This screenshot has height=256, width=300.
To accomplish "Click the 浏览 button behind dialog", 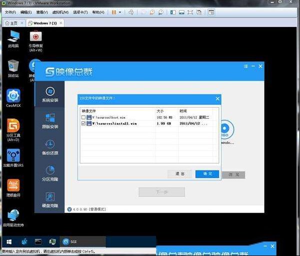I will pos(234,174).
